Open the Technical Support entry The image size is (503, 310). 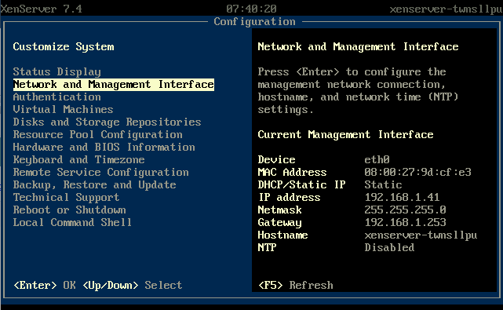point(66,197)
